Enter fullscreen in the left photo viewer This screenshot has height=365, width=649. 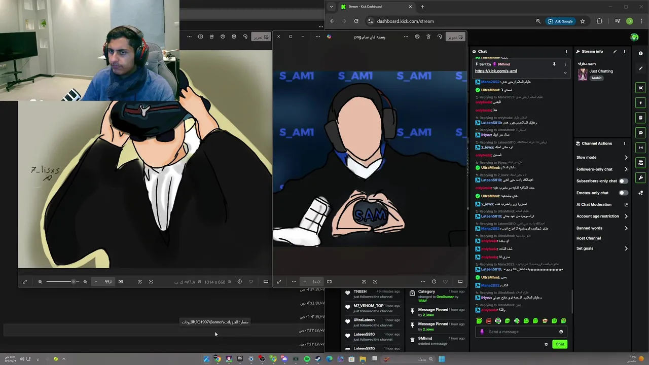(25, 282)
